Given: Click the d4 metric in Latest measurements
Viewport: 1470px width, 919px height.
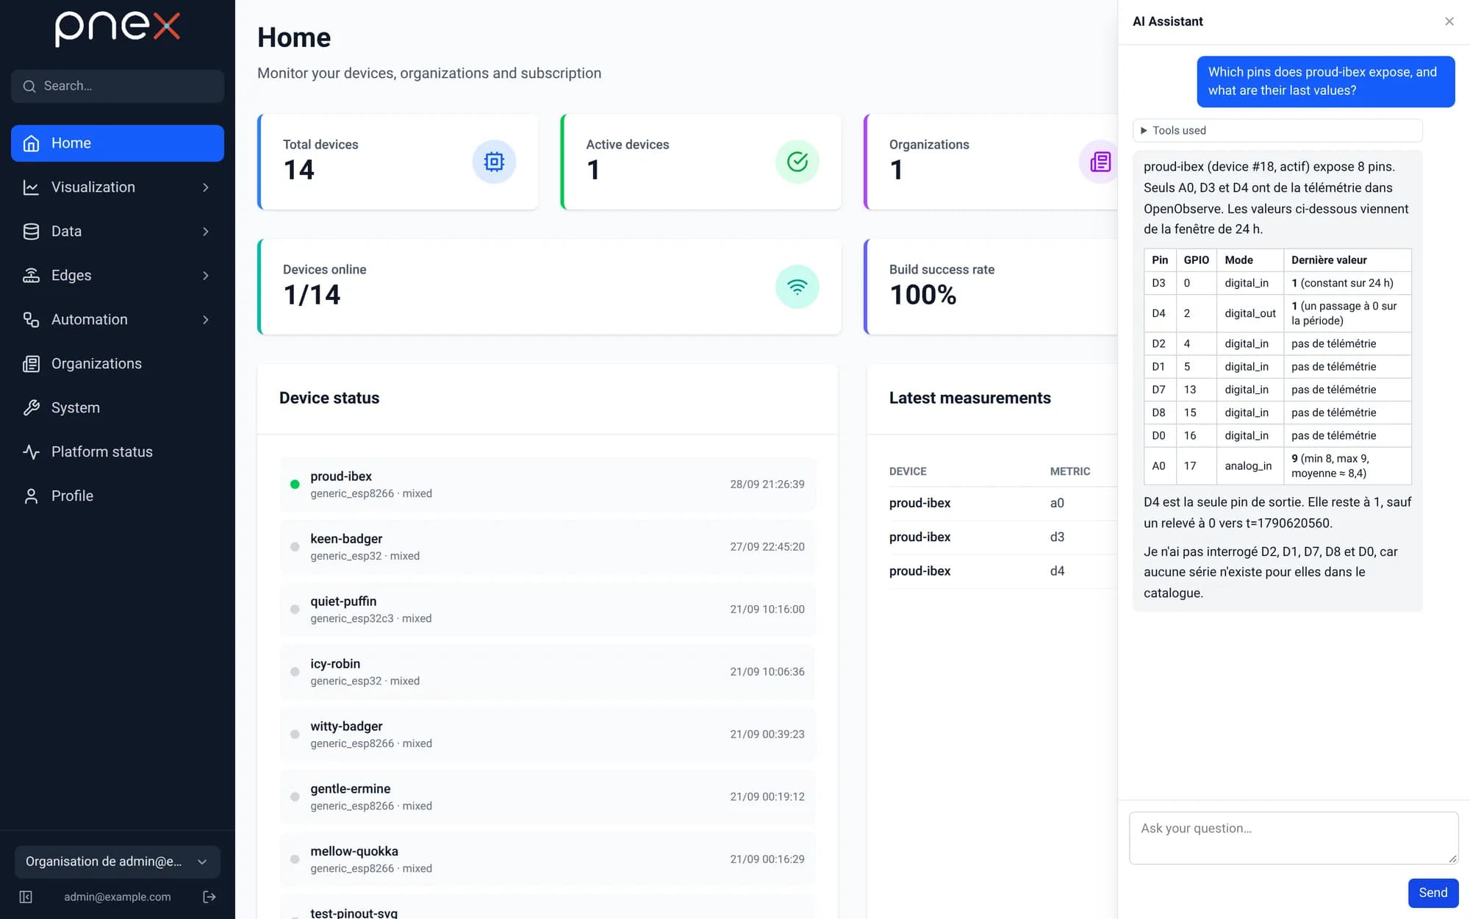Looking at the screenshot, I should pos(1057,571).
